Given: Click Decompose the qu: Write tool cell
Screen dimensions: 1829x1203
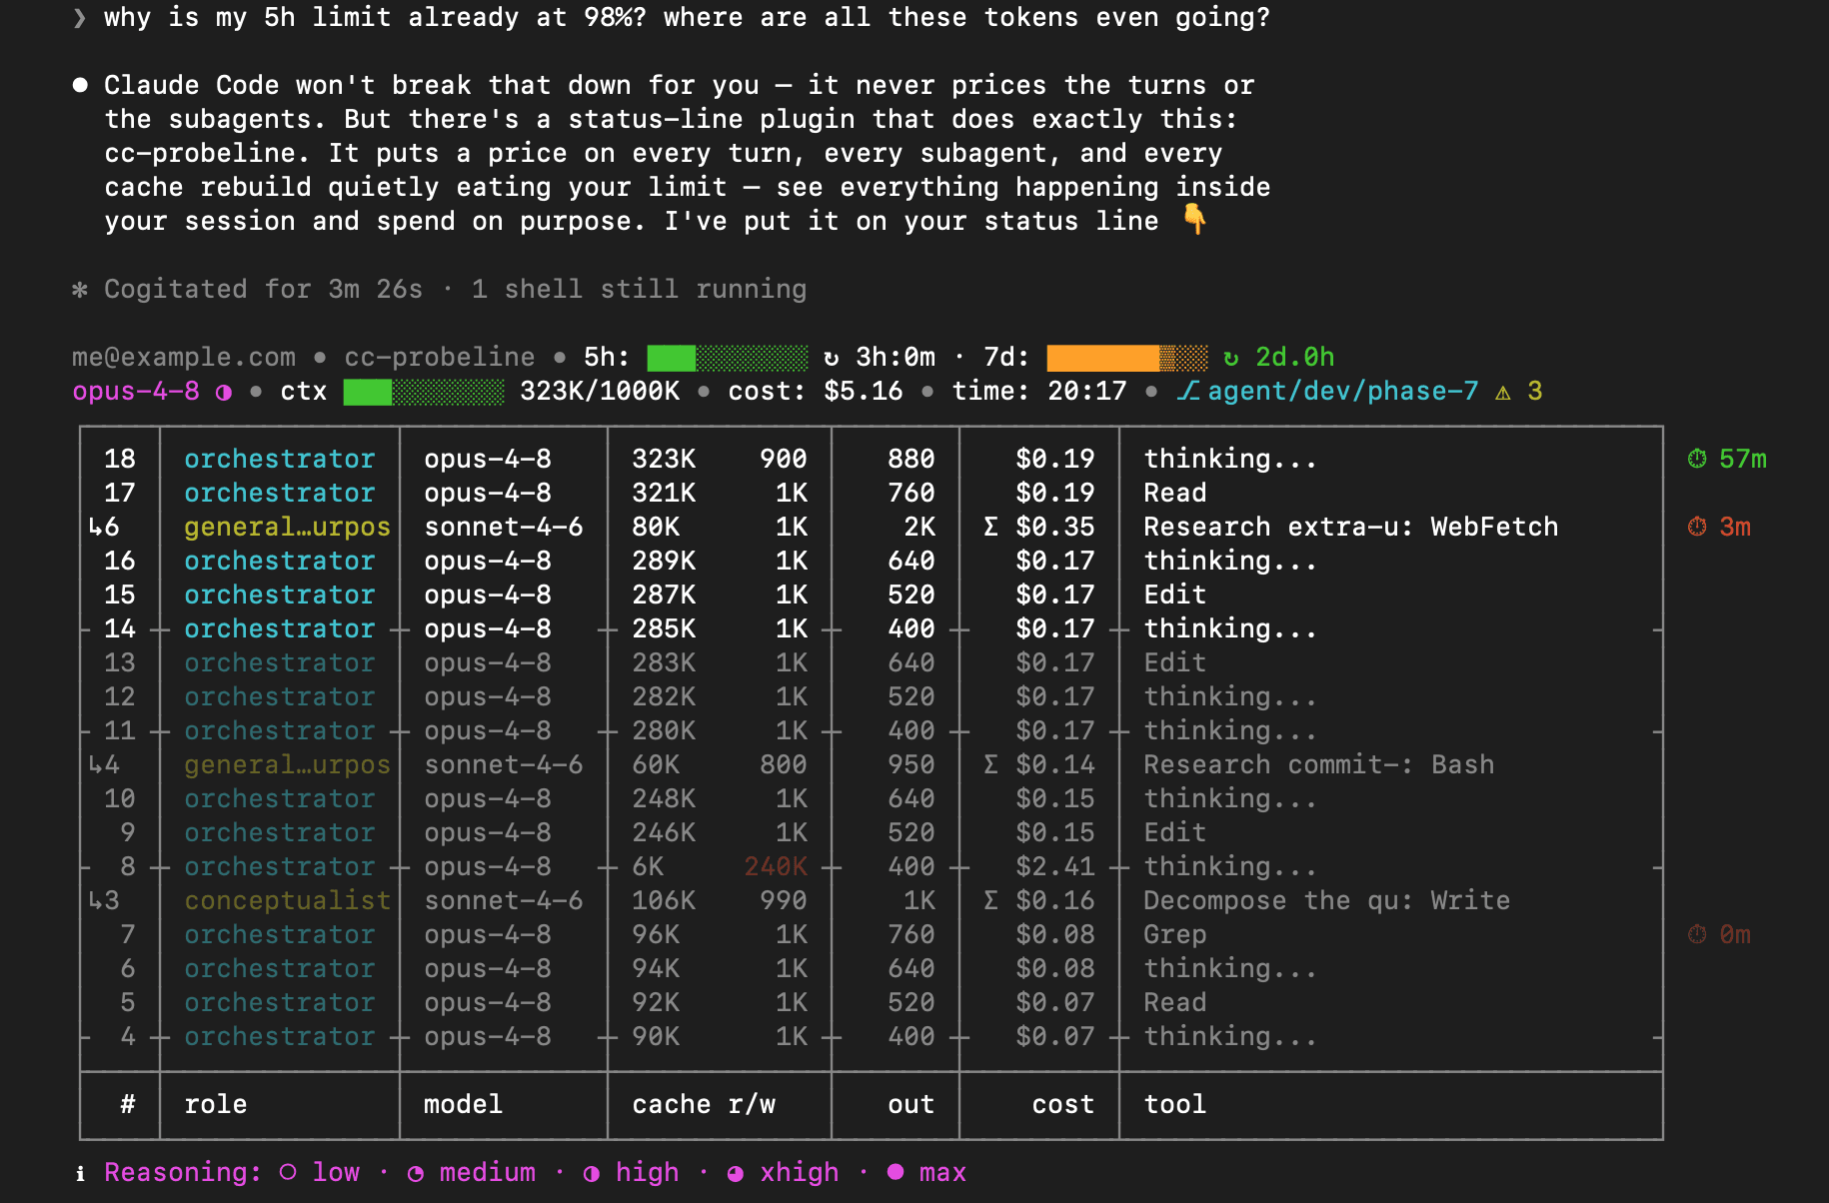Looking at the screenshot, I should (x=1326, y=900).
